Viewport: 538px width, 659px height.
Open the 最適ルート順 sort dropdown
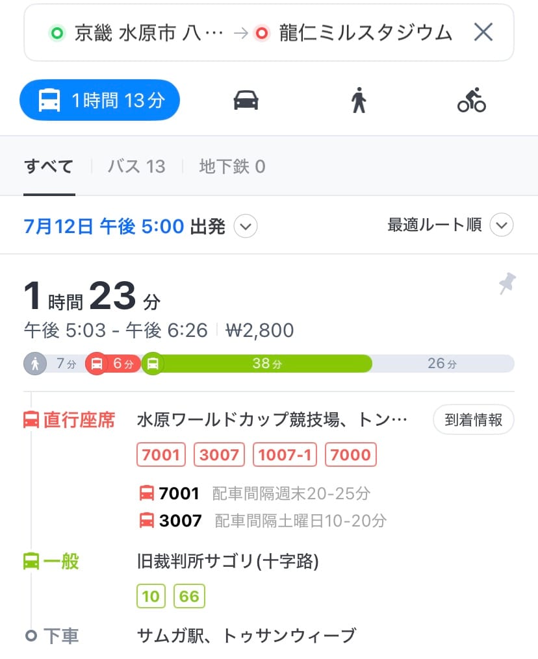[501, 225]
